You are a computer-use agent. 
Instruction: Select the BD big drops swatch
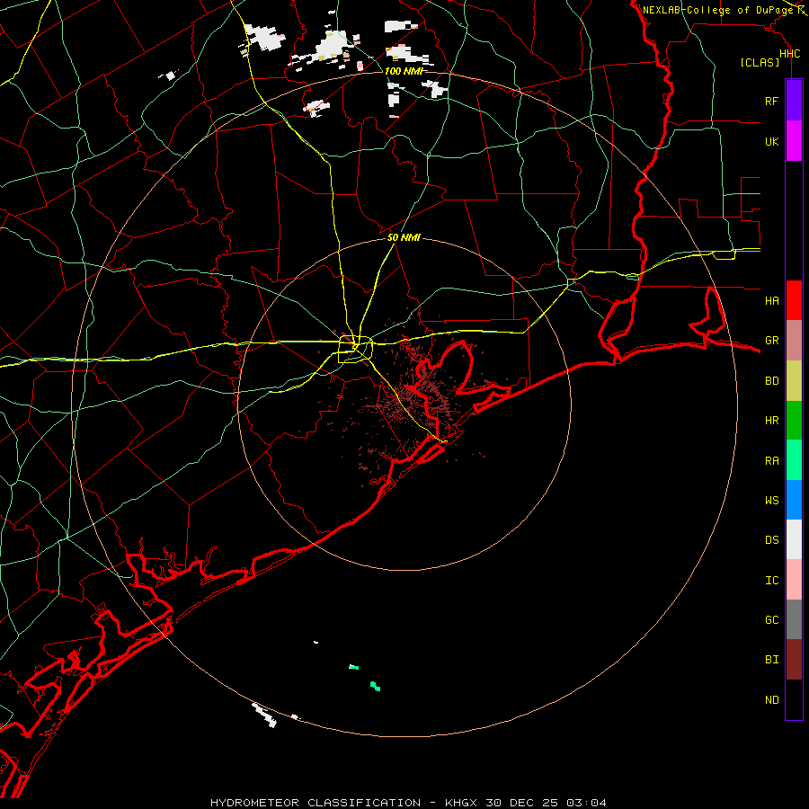(794, 381)
